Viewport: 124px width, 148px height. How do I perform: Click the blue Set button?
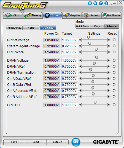[76, 142]
